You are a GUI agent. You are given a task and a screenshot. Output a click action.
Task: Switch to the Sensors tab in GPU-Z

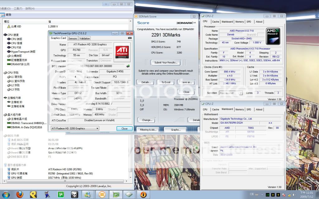73,38
